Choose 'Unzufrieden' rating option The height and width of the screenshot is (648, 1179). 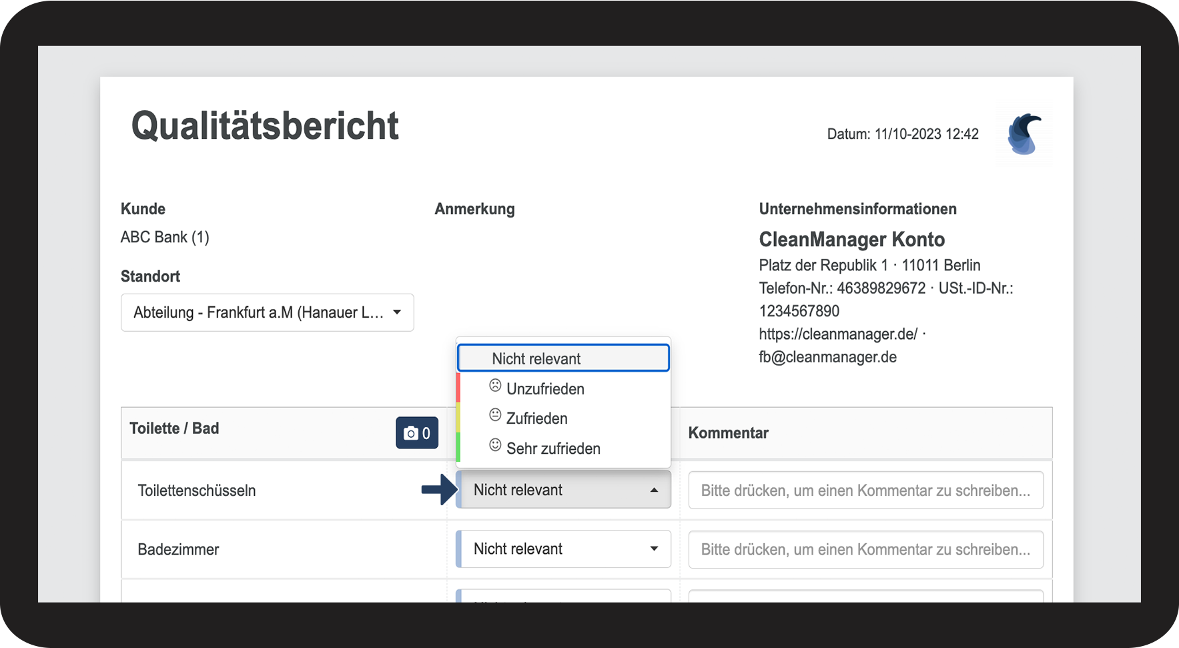[x=563, y=388]
